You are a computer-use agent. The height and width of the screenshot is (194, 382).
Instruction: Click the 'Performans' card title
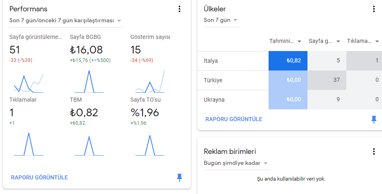tap(28, 9)
